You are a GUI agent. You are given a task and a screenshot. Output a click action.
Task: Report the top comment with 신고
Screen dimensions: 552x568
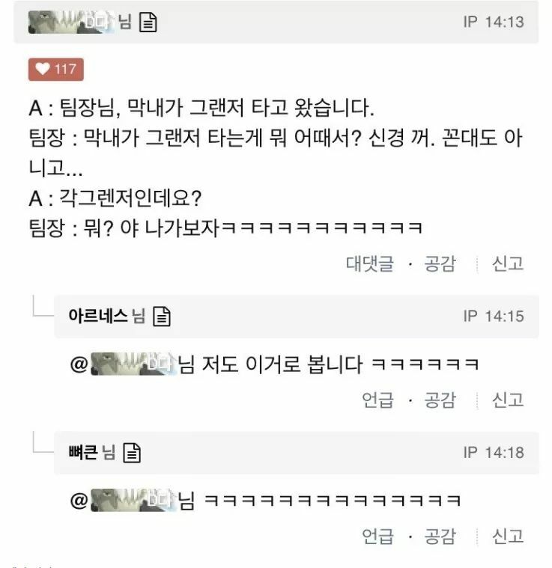click(507, 263)
